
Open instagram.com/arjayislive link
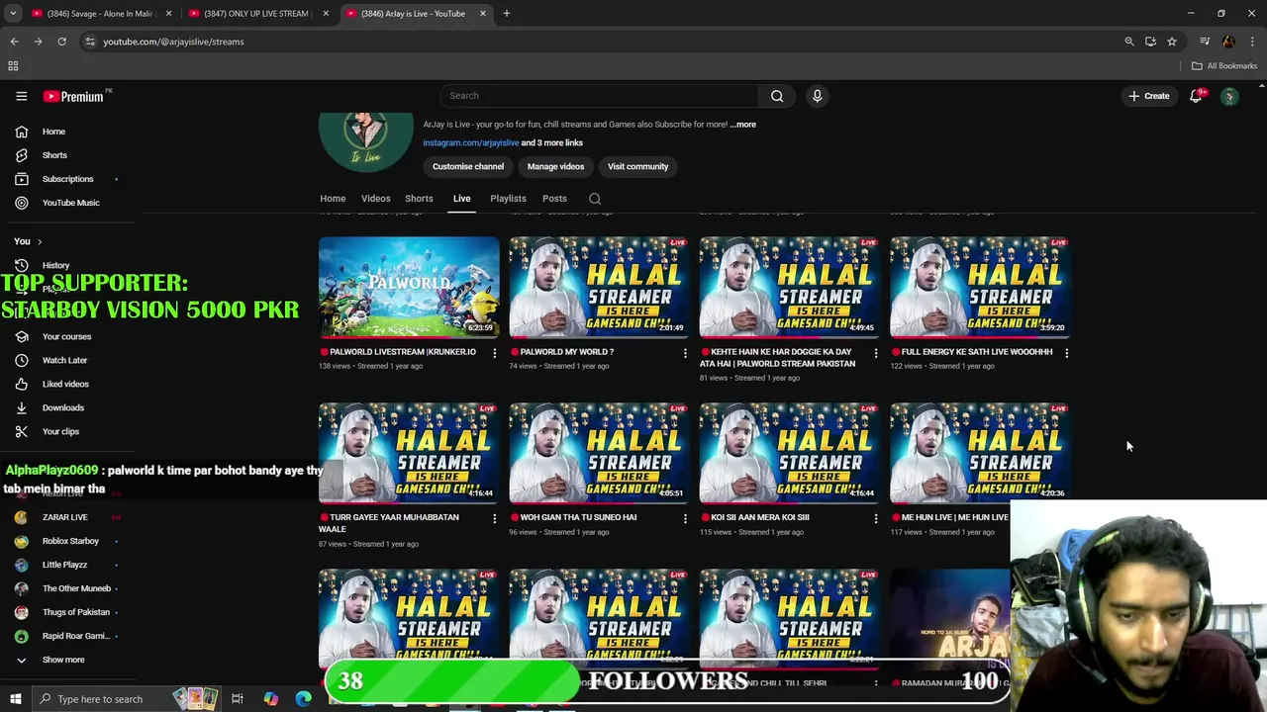[471, 143]
